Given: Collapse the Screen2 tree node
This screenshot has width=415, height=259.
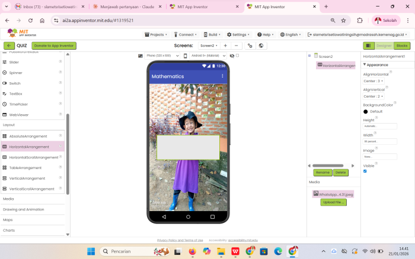Looking at the screenshot, I should [x=309, y=56].
